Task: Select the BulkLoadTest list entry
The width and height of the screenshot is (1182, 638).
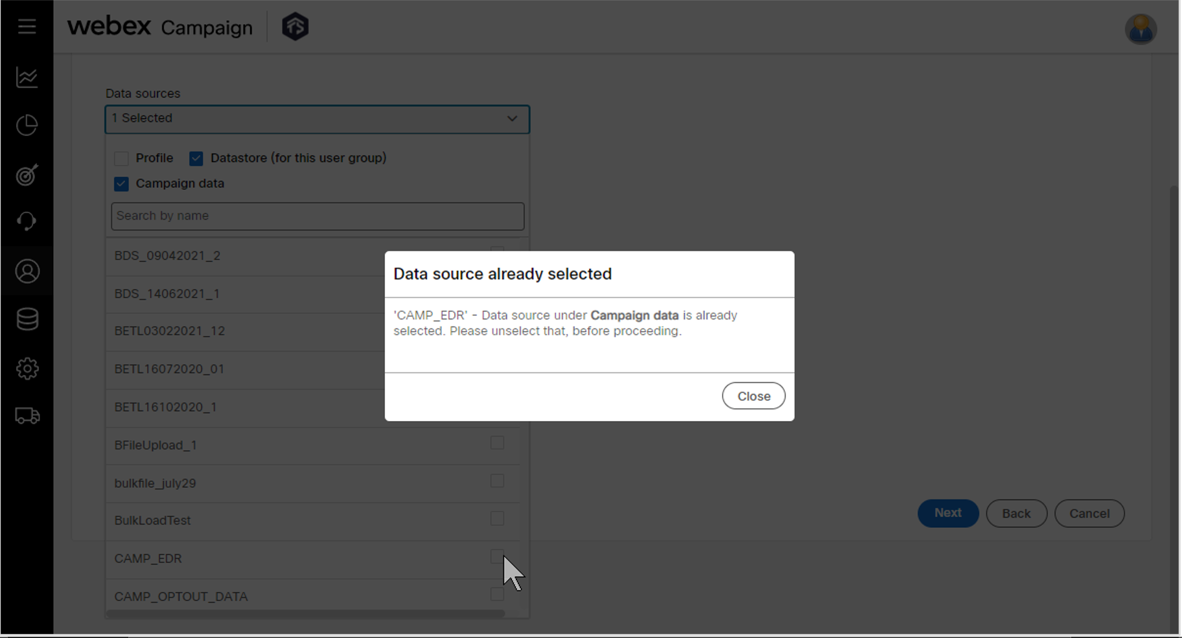Action: 312,521
